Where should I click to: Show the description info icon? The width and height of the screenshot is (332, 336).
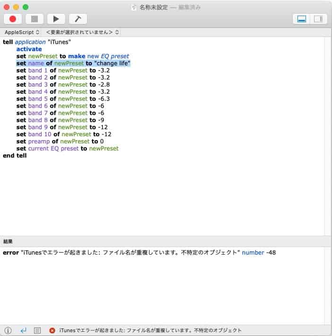8,330
